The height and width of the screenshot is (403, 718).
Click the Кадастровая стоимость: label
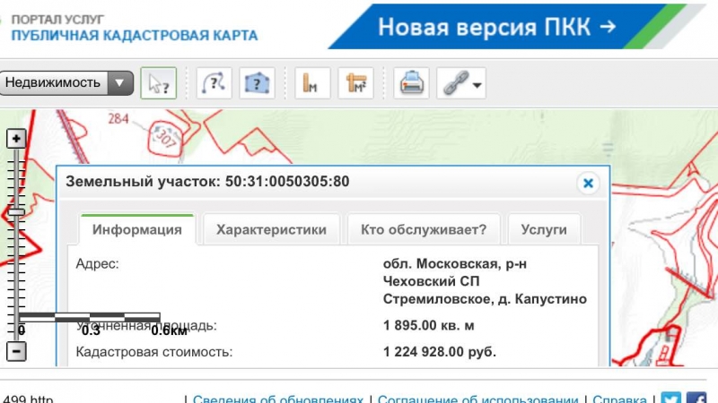pos(154,352)
